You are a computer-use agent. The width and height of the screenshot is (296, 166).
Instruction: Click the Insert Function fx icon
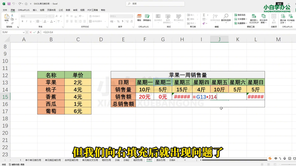(38, 32)
